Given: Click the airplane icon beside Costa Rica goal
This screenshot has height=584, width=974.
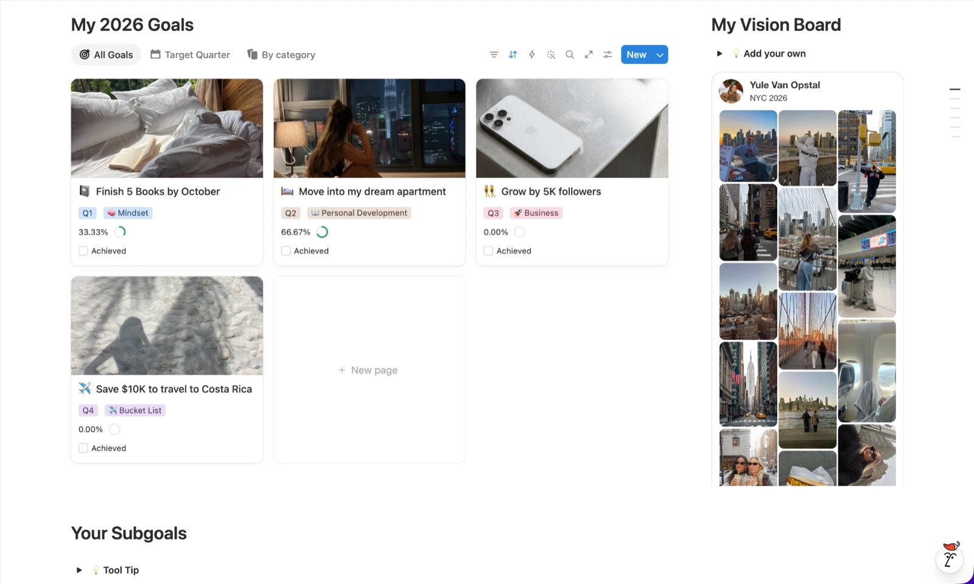Looking at the screenshot, I should point(85,389).
